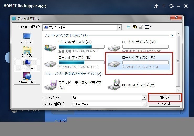This screenshot has height=136, width=194.
Task: Click the file list scroll up arrow
Action: (x=178, y=34)
